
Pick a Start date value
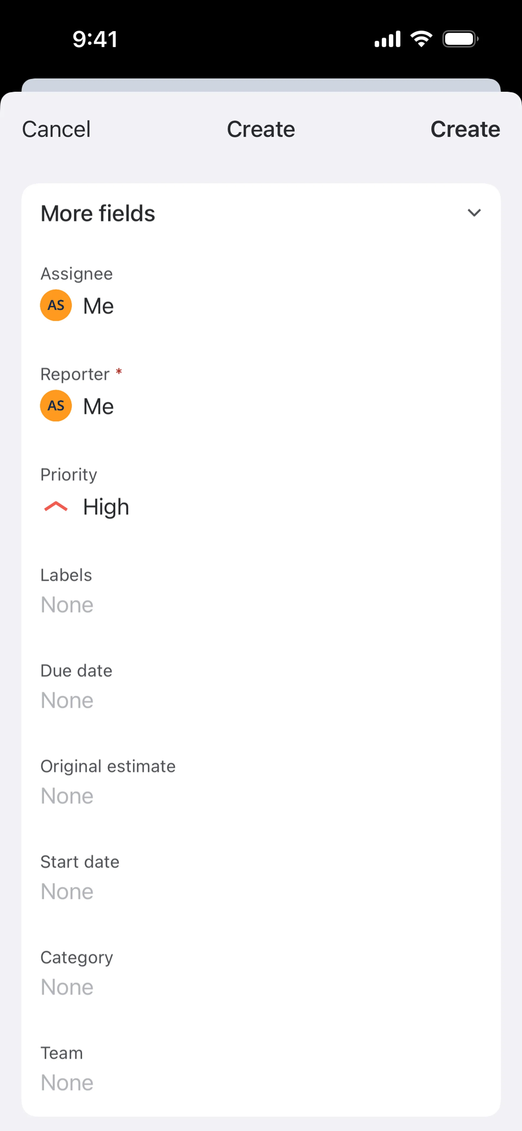tap(67, 891)
